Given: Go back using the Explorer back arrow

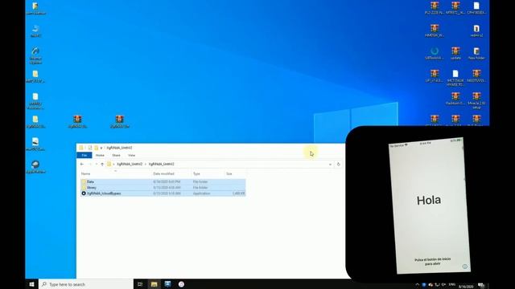Looking at the screenshot, I should [x=82, y=164].
